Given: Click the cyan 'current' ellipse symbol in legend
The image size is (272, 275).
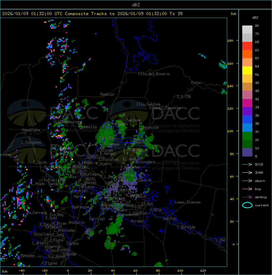Looking at the screenshot, I should [x=247, y=205].
